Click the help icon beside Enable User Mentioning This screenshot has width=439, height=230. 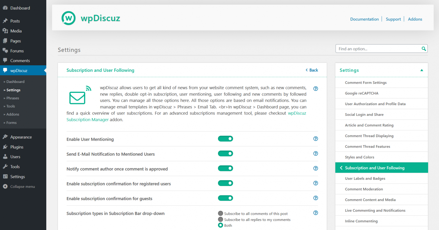[315, 139]
